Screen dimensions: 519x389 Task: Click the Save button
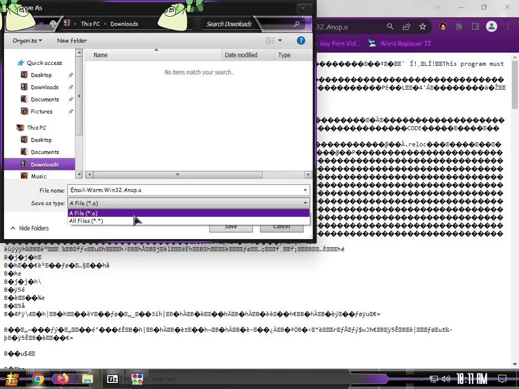(x=231, y=227)
